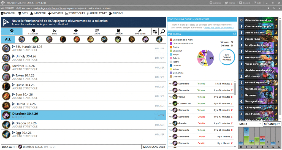
Task: Filter decks by Druid class icon
Action: point(49,39)
